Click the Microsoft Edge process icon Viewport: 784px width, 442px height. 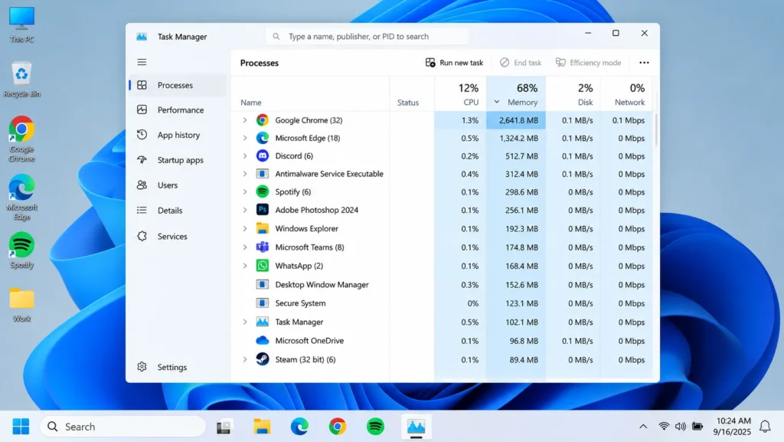pos(263,138)
